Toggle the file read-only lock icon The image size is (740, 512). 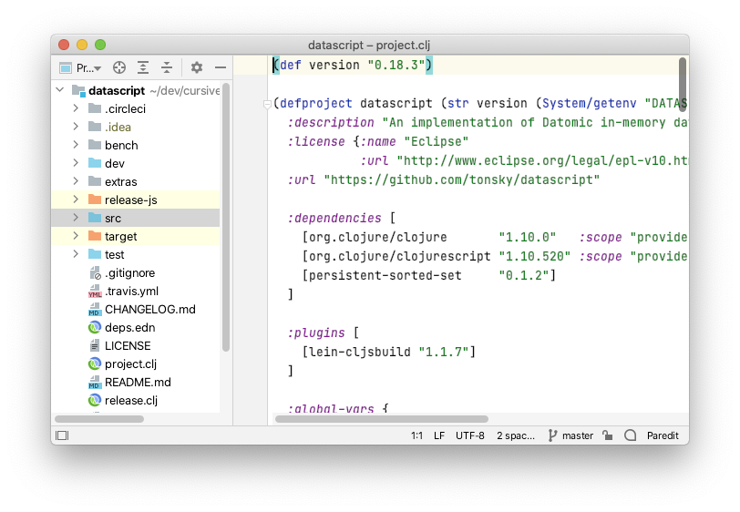[608, 435]
